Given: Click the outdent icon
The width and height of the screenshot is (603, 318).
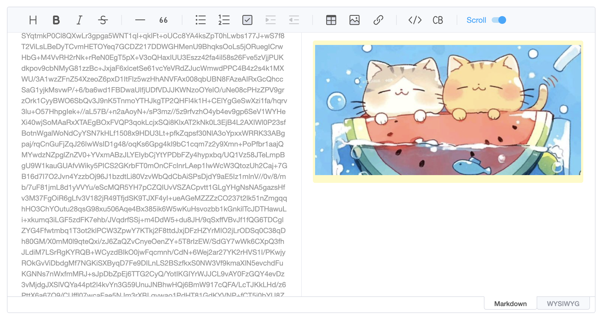Looking at the screenshot, I should [x=294, y=20].
